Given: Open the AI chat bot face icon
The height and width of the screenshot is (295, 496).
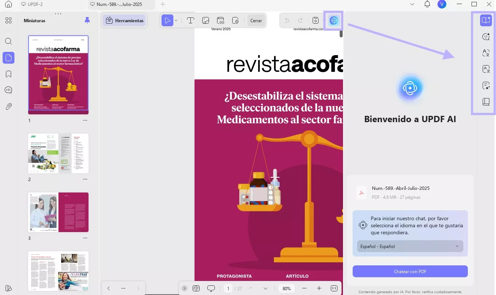Looking at the screenshot, I should pyautogui.click(x=486, y=36).
